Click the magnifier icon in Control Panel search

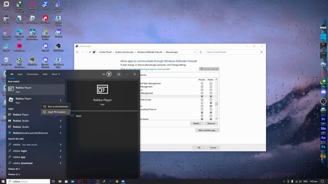coord(261,52)
